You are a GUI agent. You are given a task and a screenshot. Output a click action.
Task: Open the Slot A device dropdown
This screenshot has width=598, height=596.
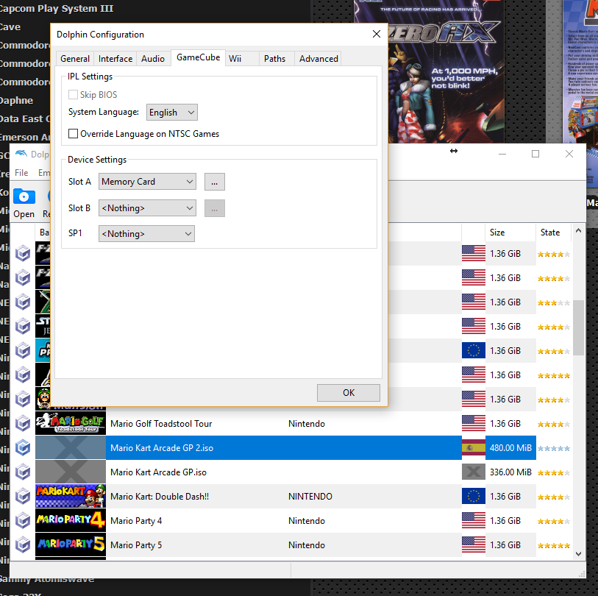click(x=147, y=182)
